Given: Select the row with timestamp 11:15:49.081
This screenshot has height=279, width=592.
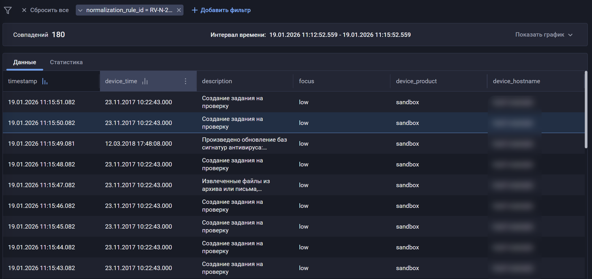Looking at the screenshot, I should click(41, 143).
